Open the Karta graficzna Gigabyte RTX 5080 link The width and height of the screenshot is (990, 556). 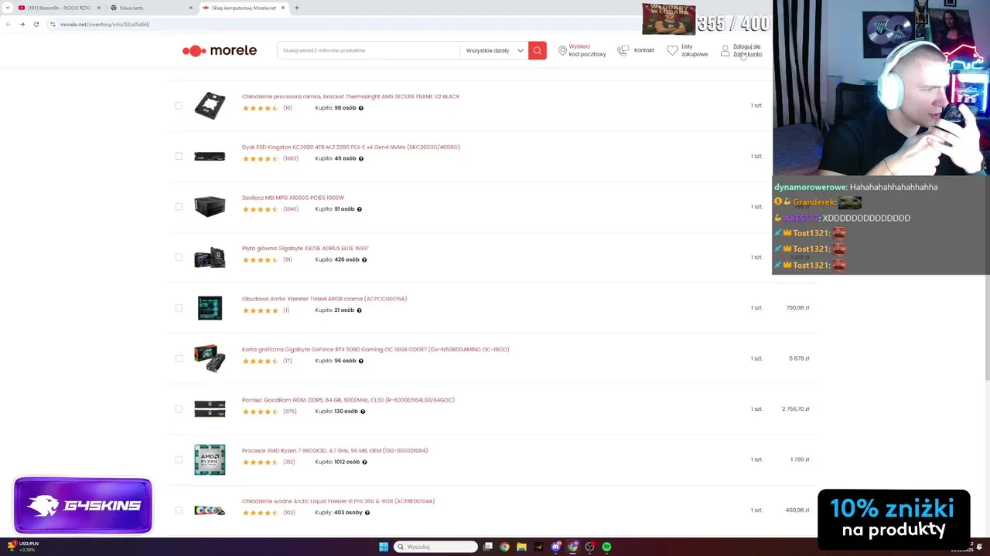pyautogui.click(x=375, y=349)
